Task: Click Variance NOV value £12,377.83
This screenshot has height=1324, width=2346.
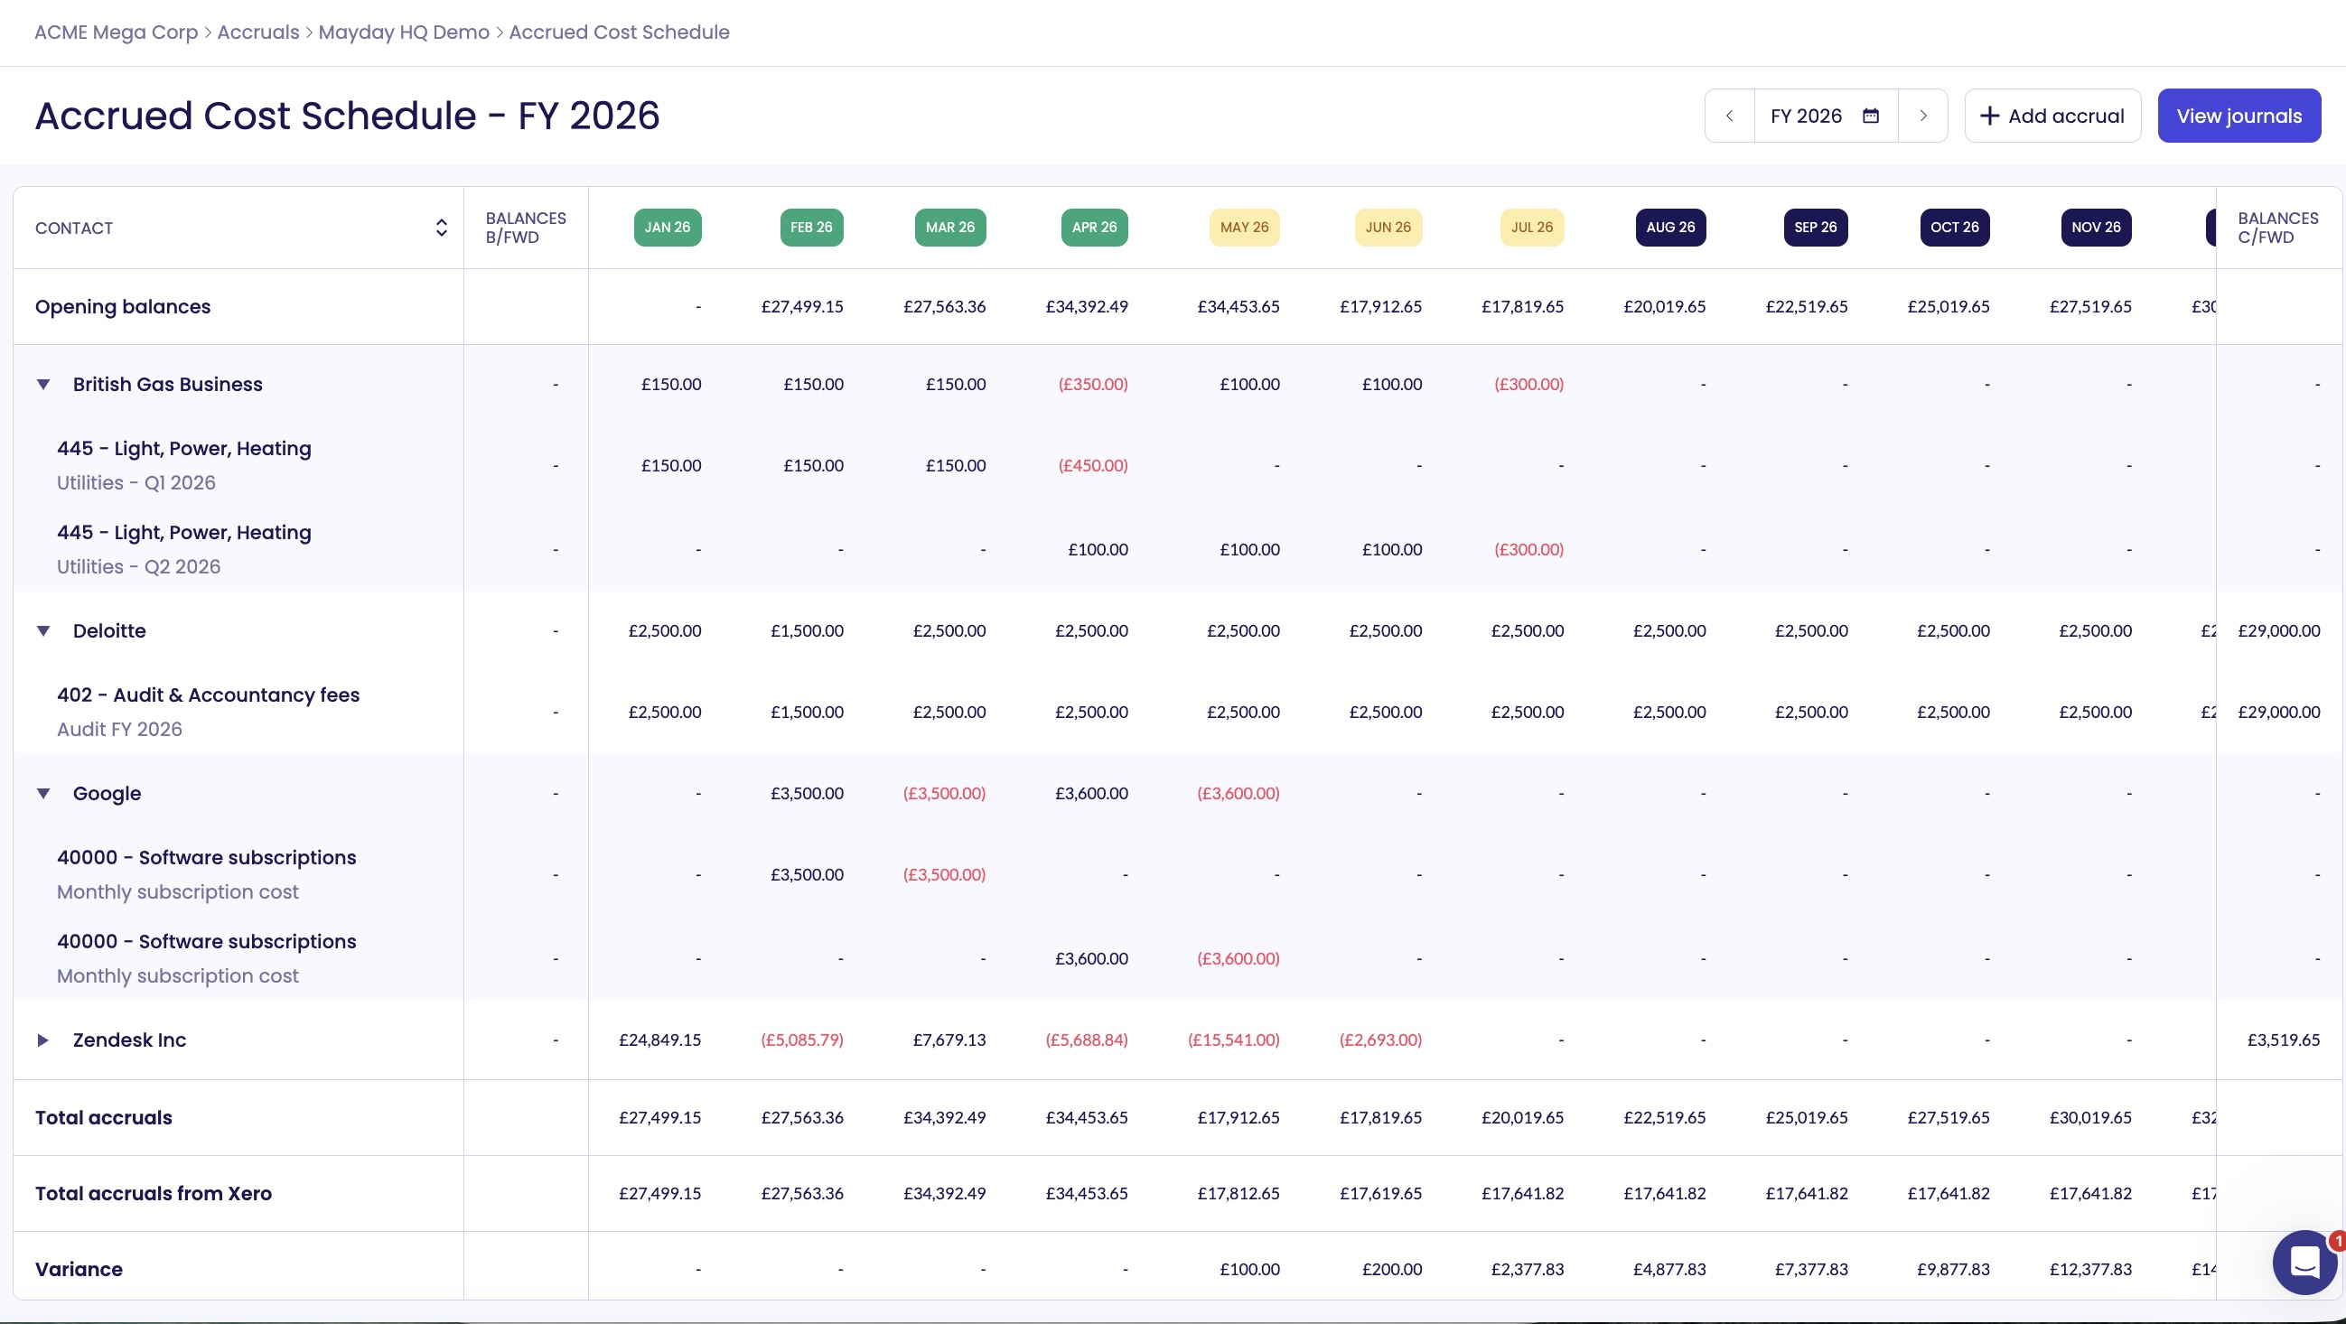Action: click(2090, 1270)
